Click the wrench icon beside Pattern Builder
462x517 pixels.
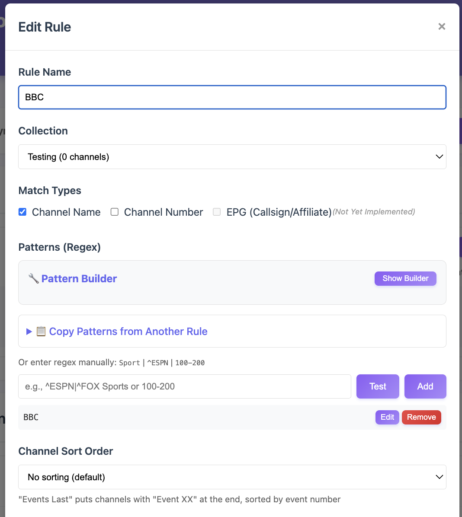tap(33, 278)
